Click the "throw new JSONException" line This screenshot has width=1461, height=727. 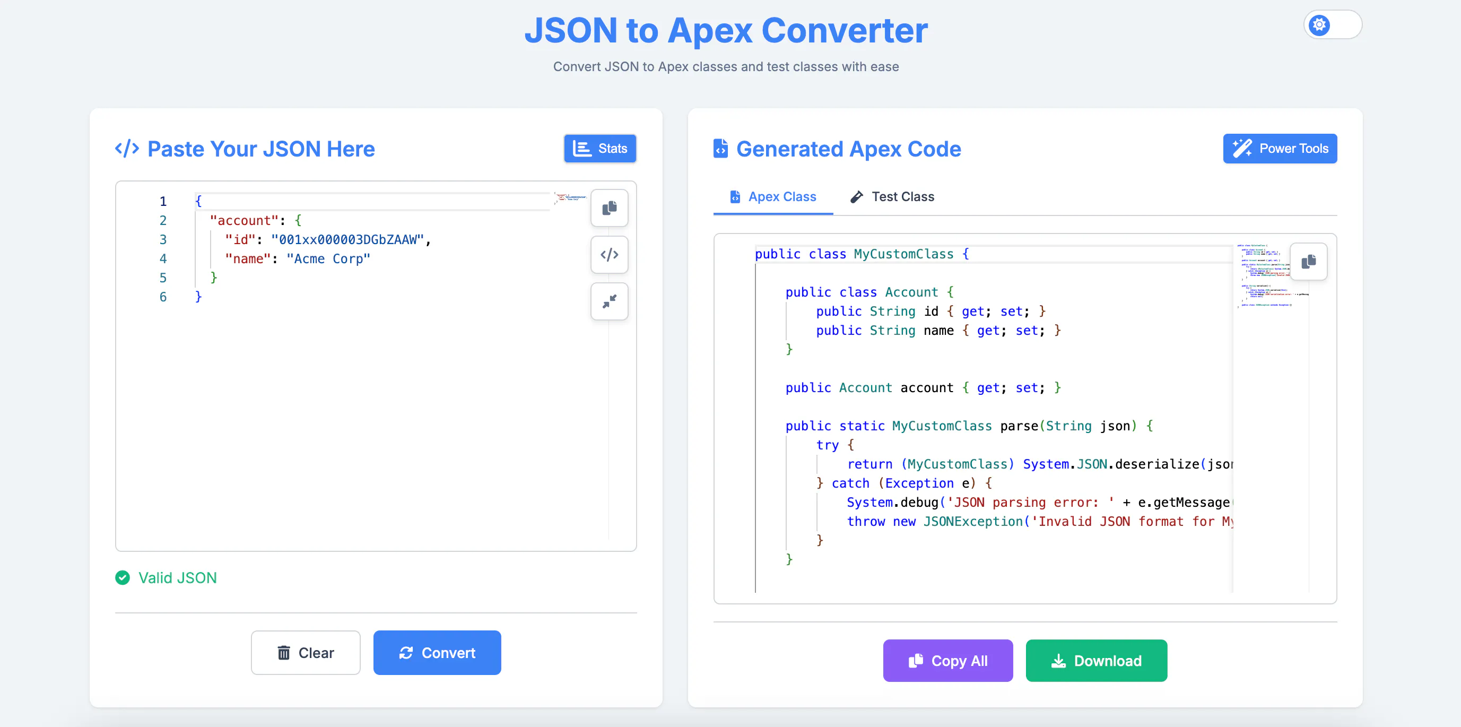(x=1040, y=522)
